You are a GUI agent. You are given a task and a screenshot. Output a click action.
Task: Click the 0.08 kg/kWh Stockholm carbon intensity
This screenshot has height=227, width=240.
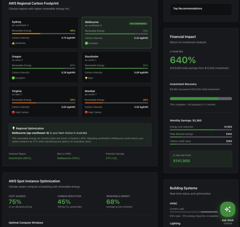click(141, 72)
